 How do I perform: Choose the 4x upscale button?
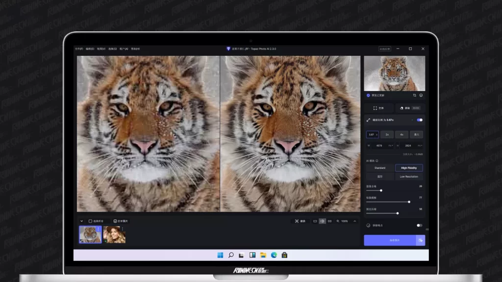coord(402,134)
